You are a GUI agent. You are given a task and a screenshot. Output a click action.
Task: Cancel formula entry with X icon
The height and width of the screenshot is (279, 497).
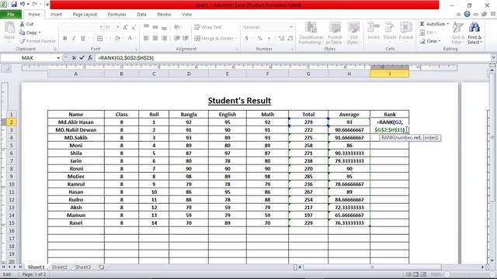[x=74, y=58]
